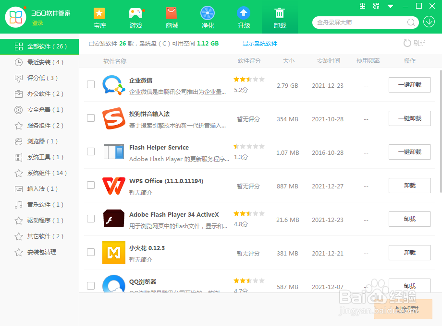Screen dimensions: 442x326
Task: Click the WPS Office app icon
Action: (113, 186)
